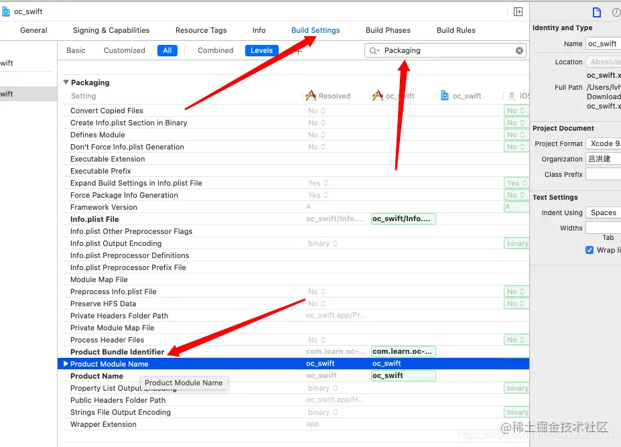Open the Build Phases tab
Viewport: 621px width, 447px height.
pos(388,30)
